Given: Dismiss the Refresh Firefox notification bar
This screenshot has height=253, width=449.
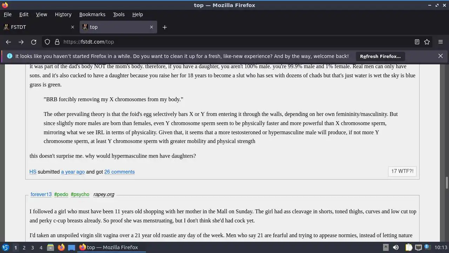Looking at the screenshot, I should point(441,56).
